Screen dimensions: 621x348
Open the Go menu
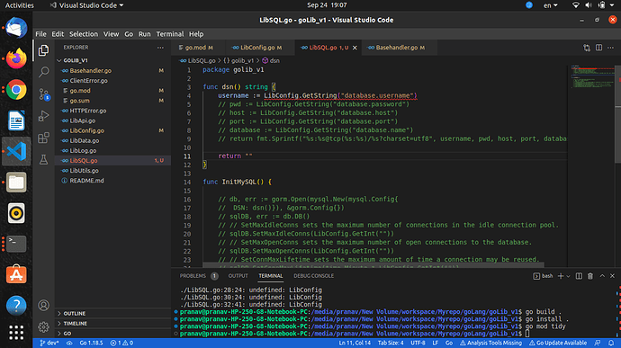click(x=129, y=34)
